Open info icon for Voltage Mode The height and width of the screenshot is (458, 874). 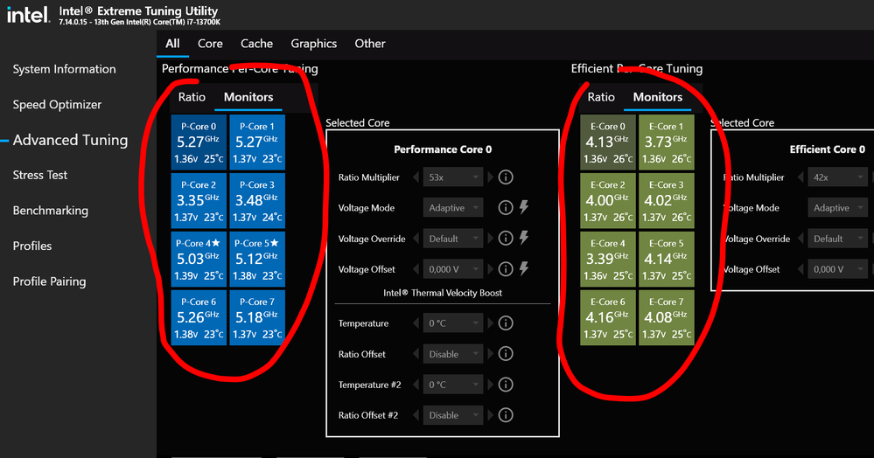click(506, 208)
